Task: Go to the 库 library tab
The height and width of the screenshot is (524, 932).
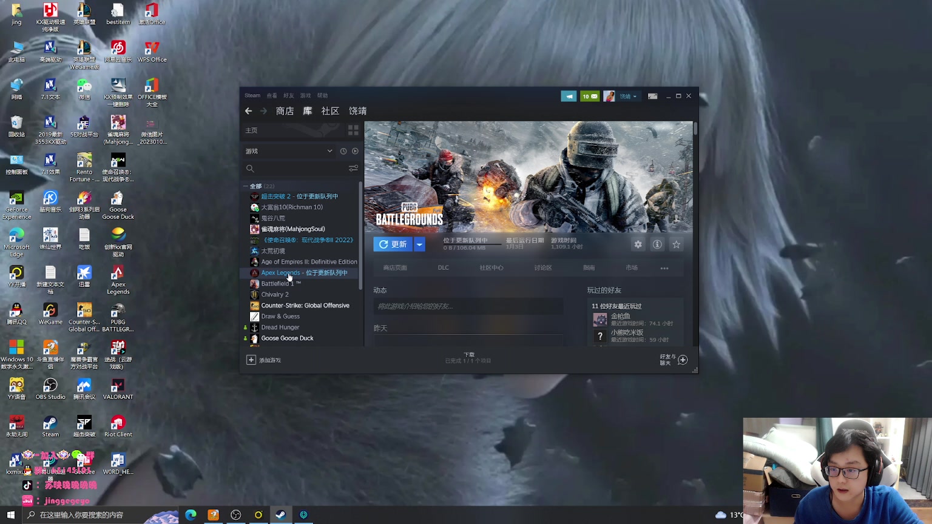Action: 308,111
